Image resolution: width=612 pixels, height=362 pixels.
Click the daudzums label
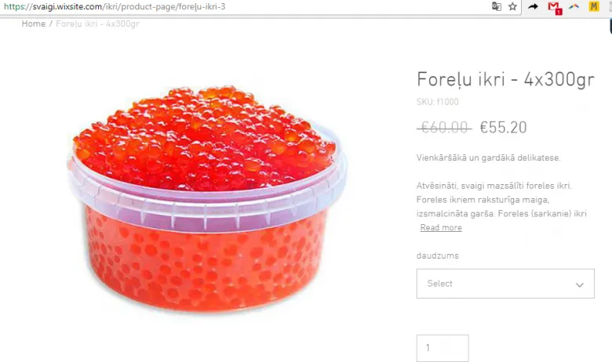(438, 255)
